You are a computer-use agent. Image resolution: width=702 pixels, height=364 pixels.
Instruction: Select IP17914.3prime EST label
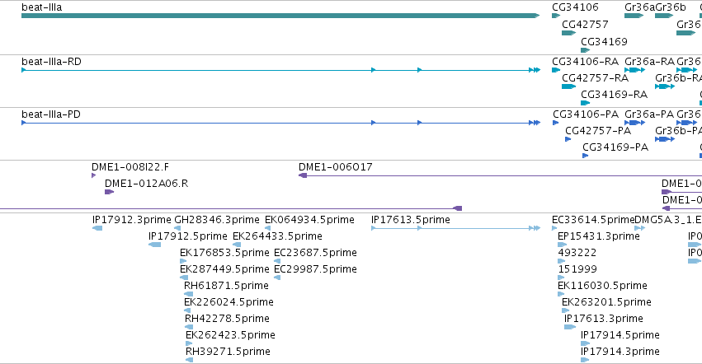pyautogui.click(x=620, y=352)
